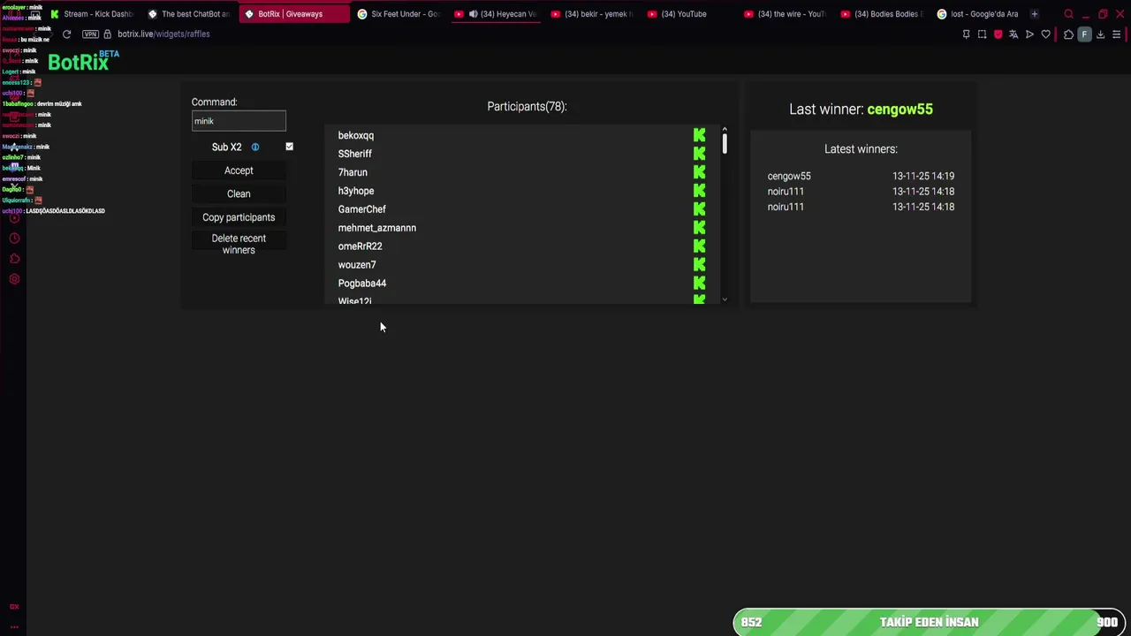This screenshot has width=1131, height=636.
Task: Open the downloads icon in browser toolbar
Action: pos(1101,34)
